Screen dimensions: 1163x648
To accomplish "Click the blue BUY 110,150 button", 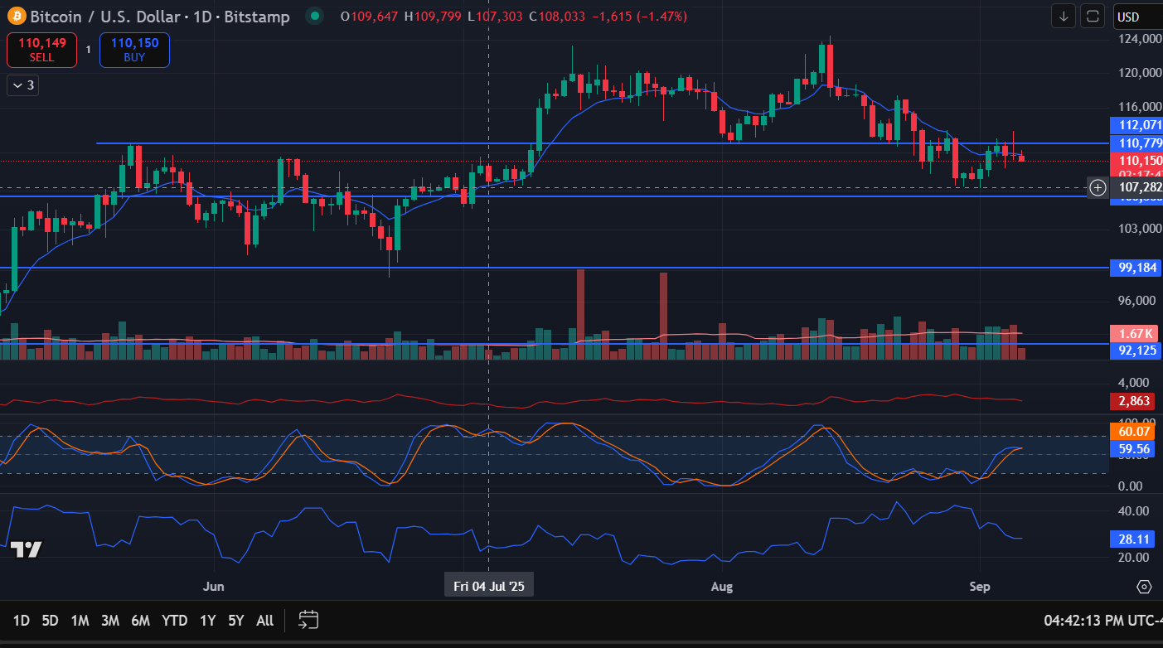I will (134, 50).
